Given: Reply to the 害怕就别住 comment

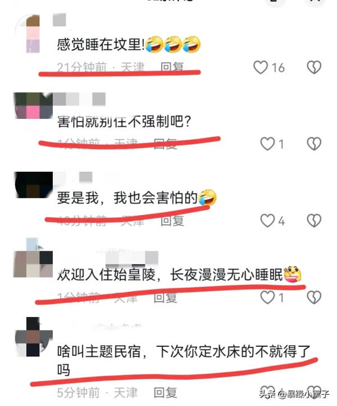Looking at the screenshot, I should pos(165,144).
